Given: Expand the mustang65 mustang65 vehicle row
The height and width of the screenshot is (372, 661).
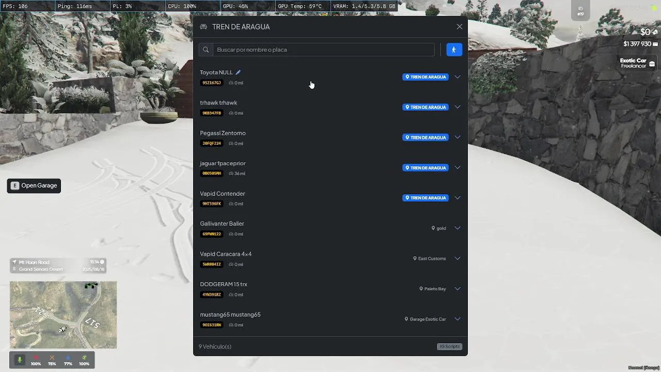Looking at the screenshot, I should (458, 319).
